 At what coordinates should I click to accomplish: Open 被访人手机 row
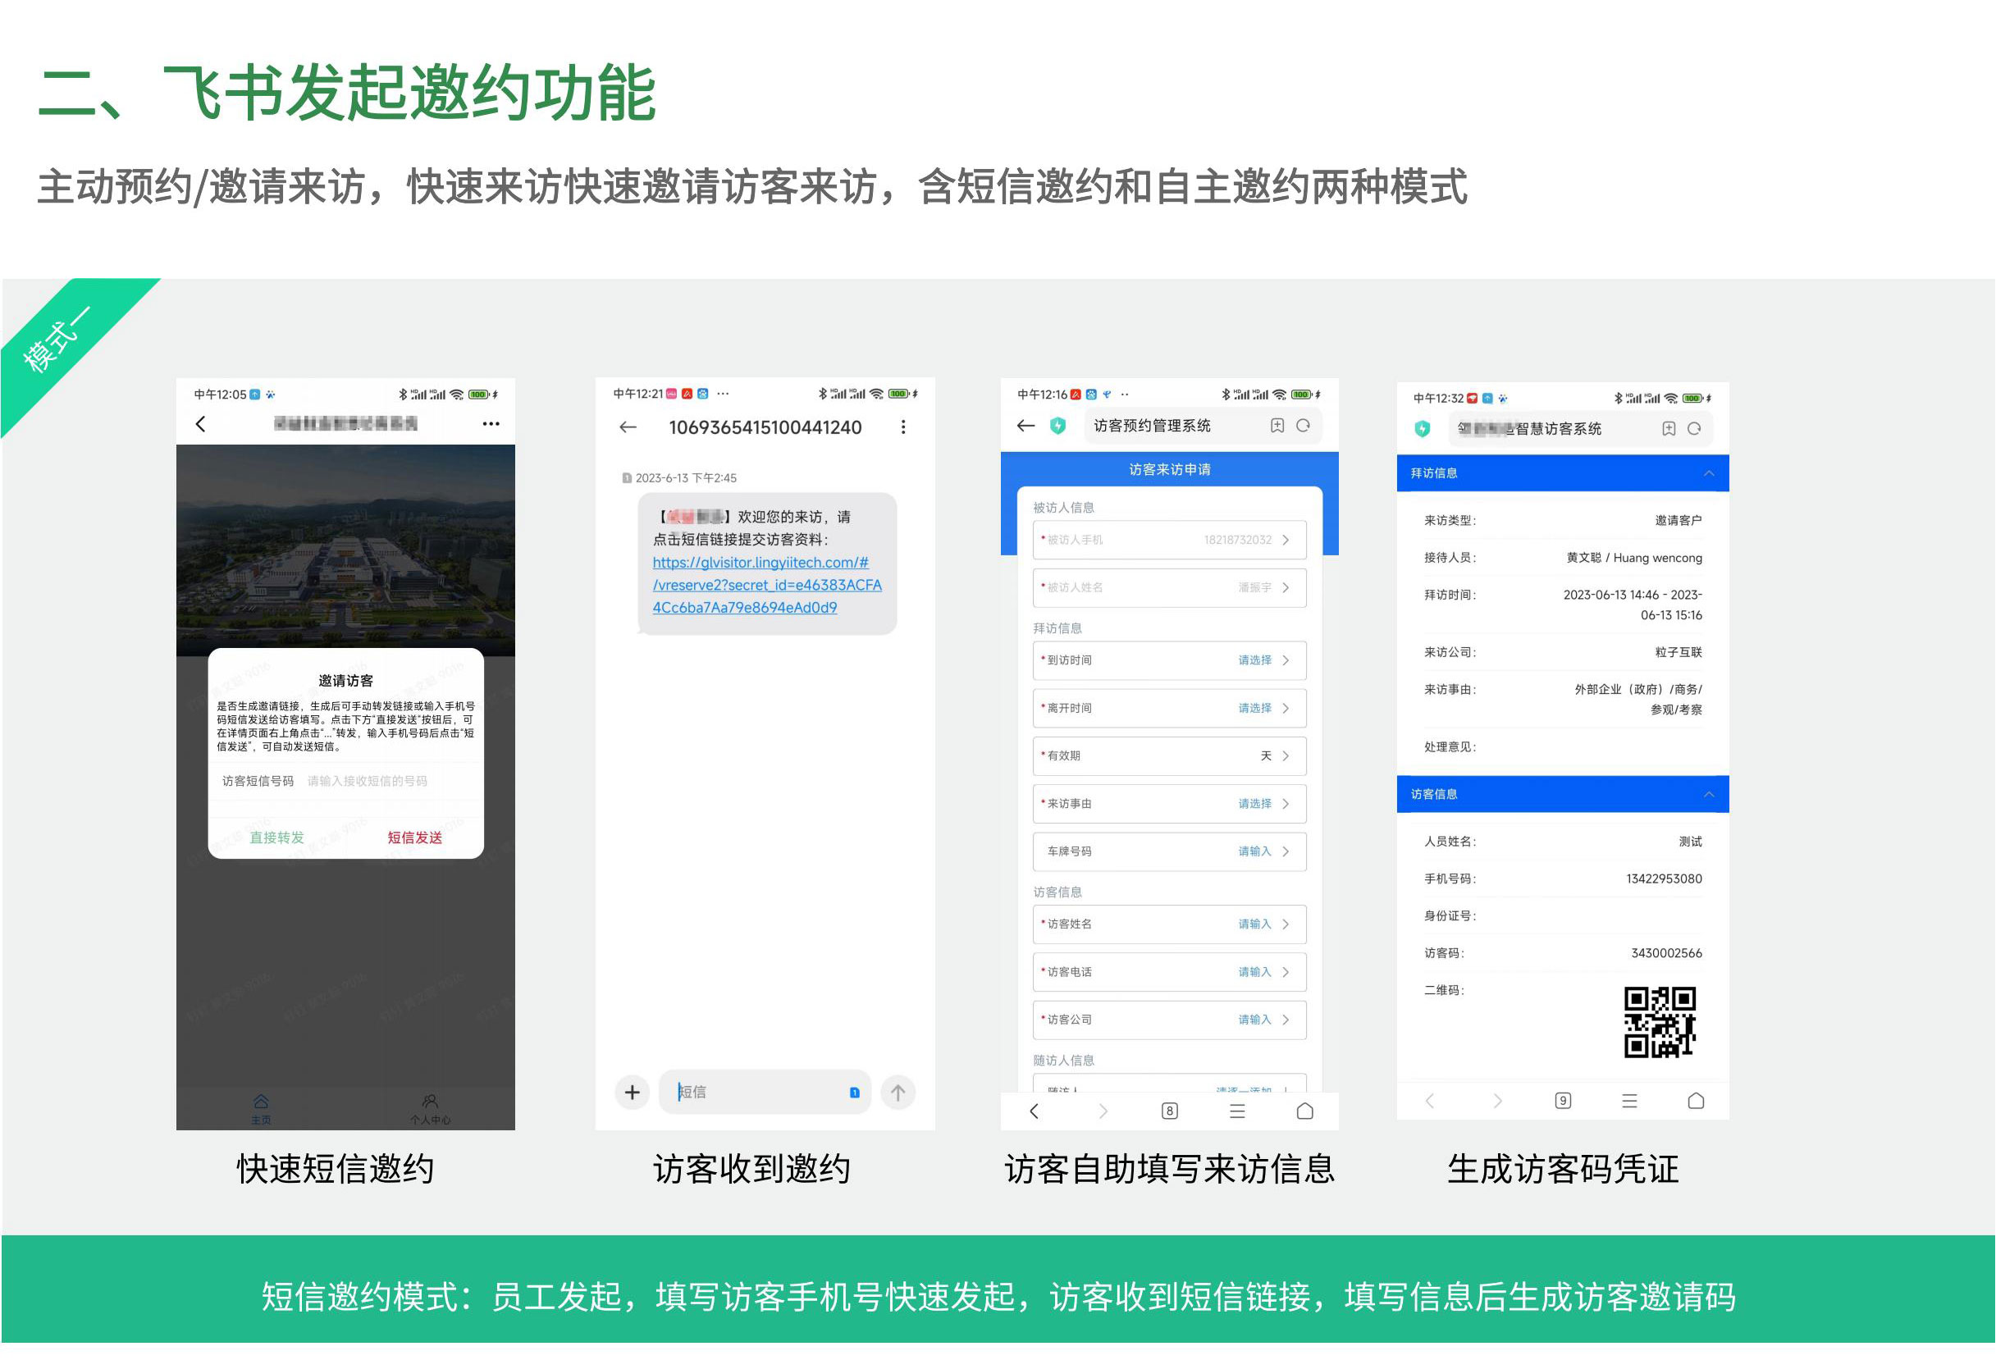click(x=1169, y=541)
